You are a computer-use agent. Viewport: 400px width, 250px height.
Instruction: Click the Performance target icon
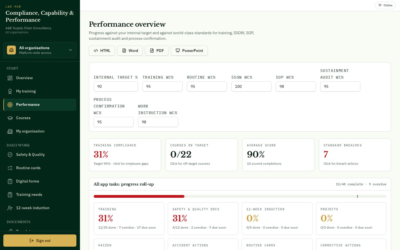[x=10, y=105]
